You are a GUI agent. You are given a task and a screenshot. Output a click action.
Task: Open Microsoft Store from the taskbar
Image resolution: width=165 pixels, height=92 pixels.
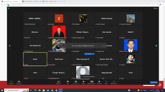click(x=44, y=90)
